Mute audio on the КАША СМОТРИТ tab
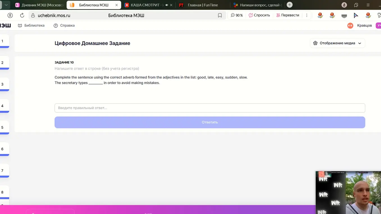Viewport: 381px width, 214px height. click(167, 5)
